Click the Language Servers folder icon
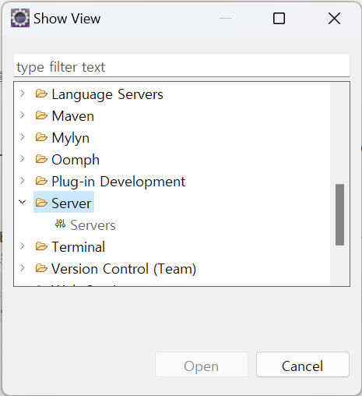 [41, 94]
